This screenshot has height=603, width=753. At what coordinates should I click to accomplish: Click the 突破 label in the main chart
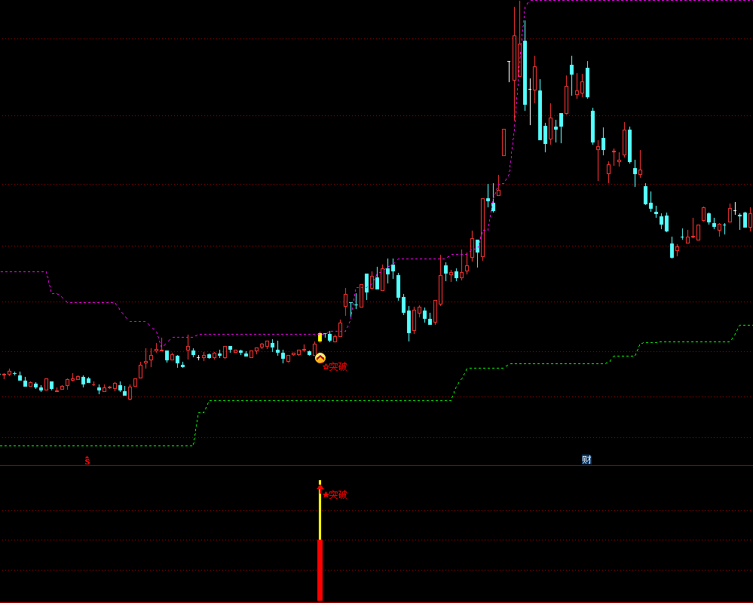point(338,367)
